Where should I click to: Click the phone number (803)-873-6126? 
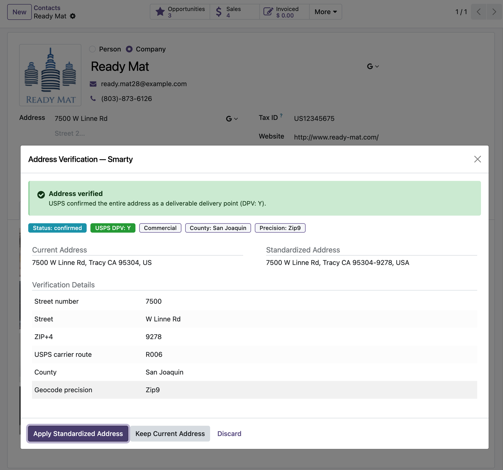127,99
